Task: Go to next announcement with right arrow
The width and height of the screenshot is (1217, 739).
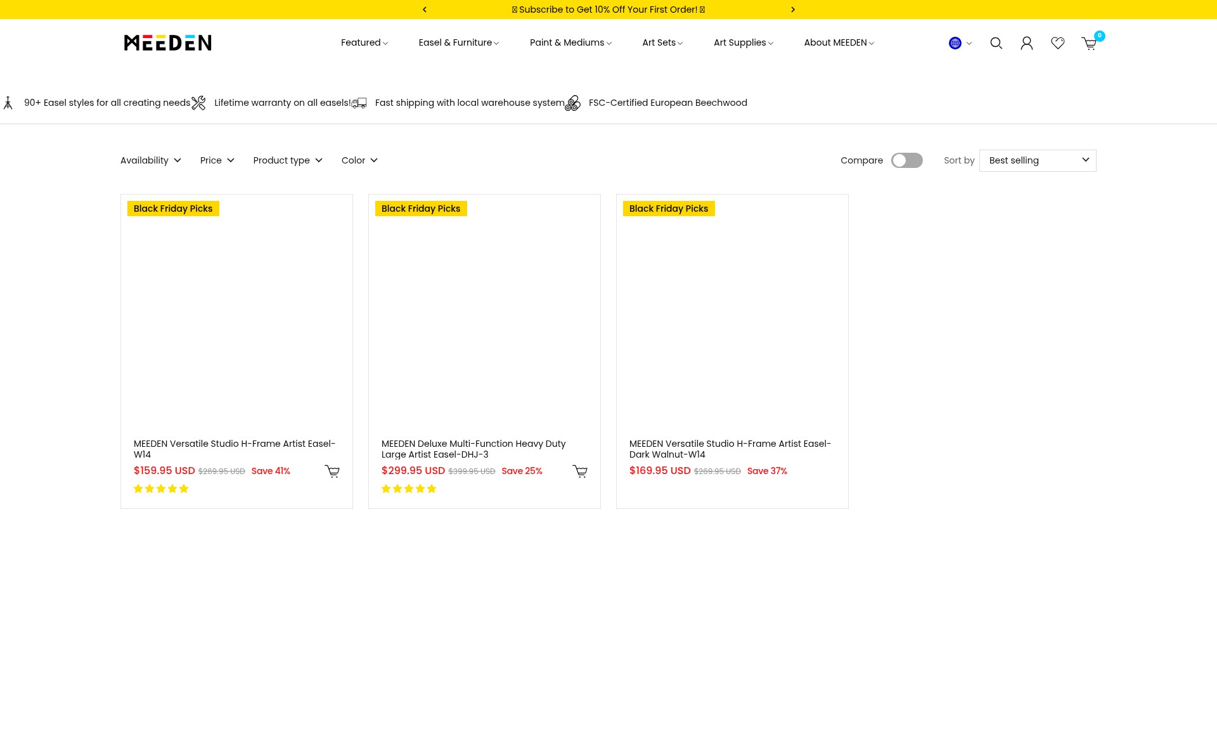Action: [x=792, y=10]
